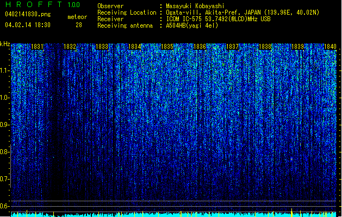
Task: Click the 0.6 kHz axis tick label
Action: tap(4, 206)
